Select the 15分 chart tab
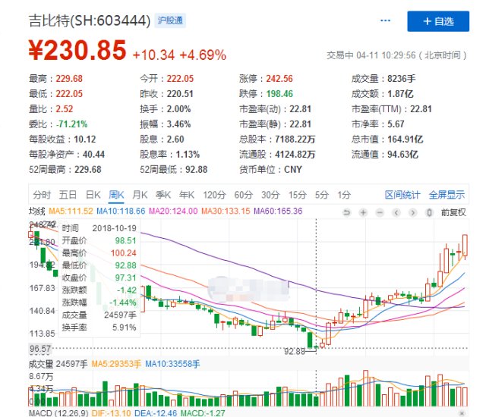Image resolution: width=486 pixels, height=417 pixels. 298,195
